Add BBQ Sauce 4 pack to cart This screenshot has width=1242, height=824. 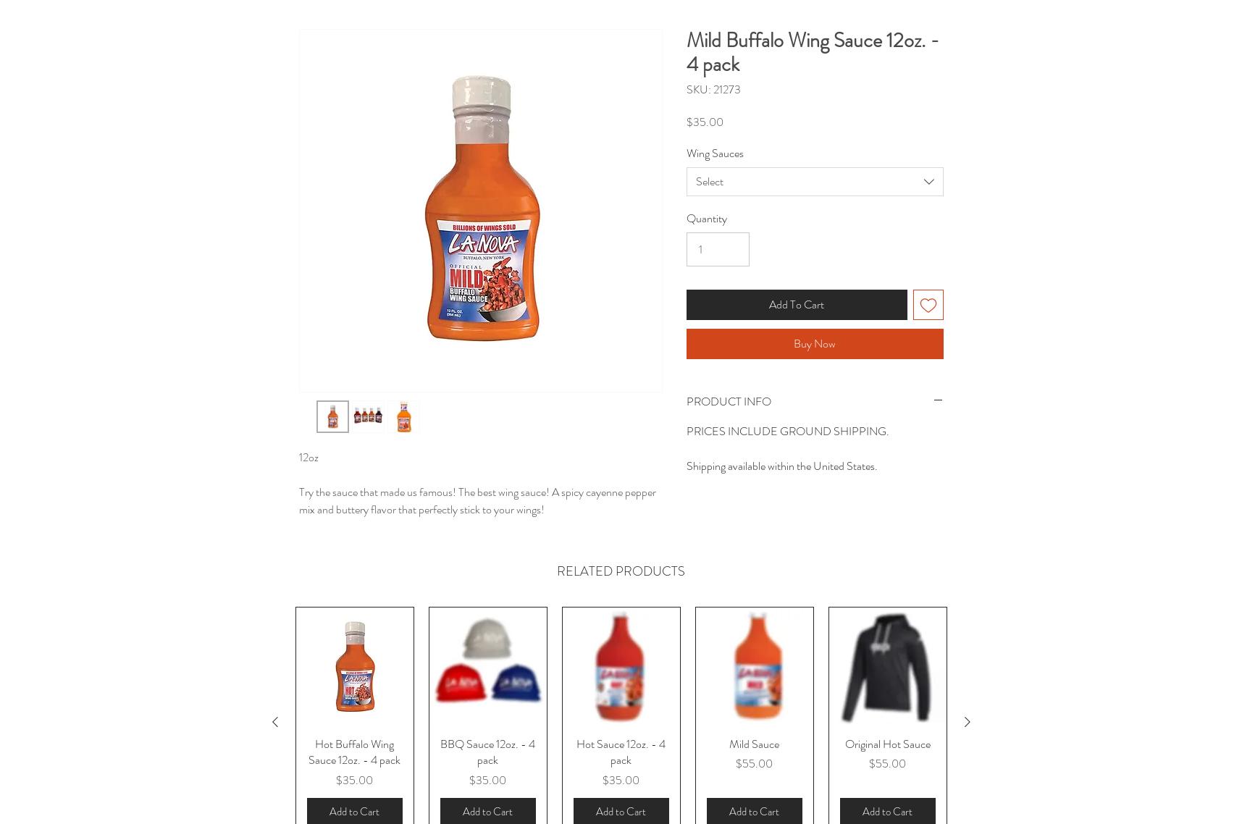487,811
